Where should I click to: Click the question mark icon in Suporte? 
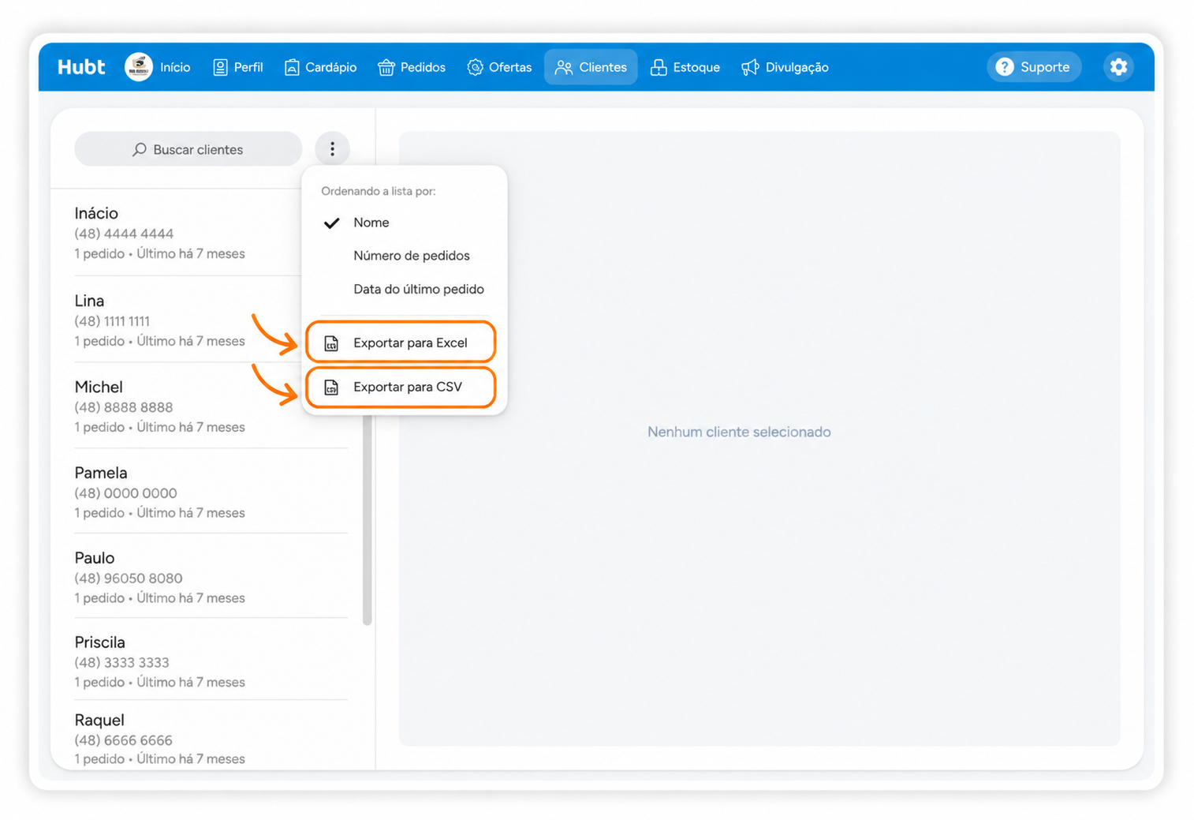click(x=1005, y=67)
